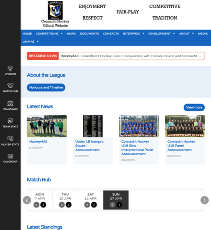Open the Media menu item

tap(203, 34)
